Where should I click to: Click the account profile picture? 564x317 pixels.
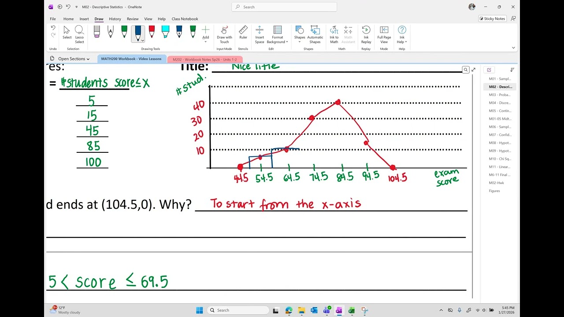click(472, 7)
